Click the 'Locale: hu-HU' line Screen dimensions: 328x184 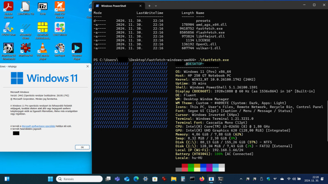click(189, 158)
